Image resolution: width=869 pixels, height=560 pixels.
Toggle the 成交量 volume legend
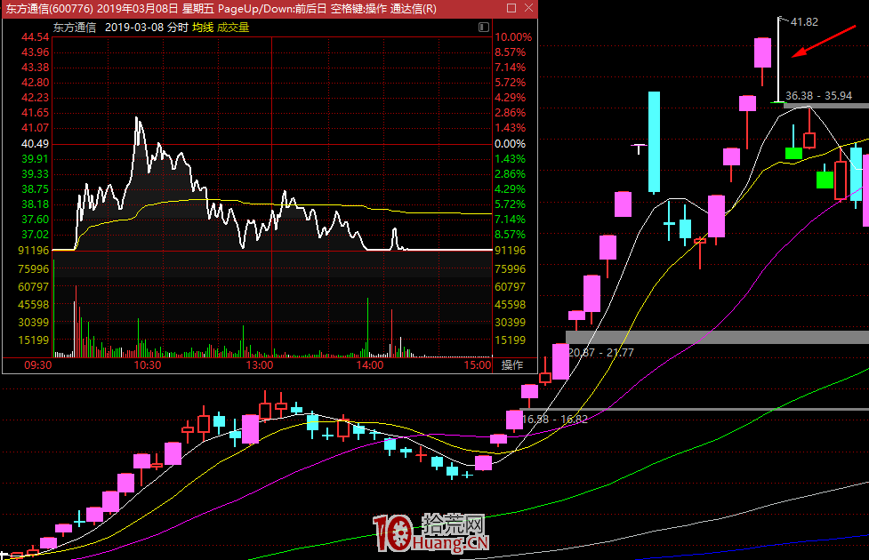click(x=236, y=28)
